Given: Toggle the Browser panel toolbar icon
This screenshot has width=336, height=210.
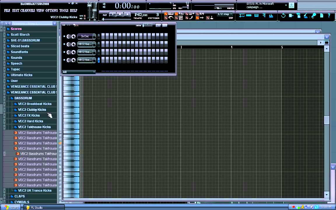Looking at the screenshot, I should click(264, 16).
